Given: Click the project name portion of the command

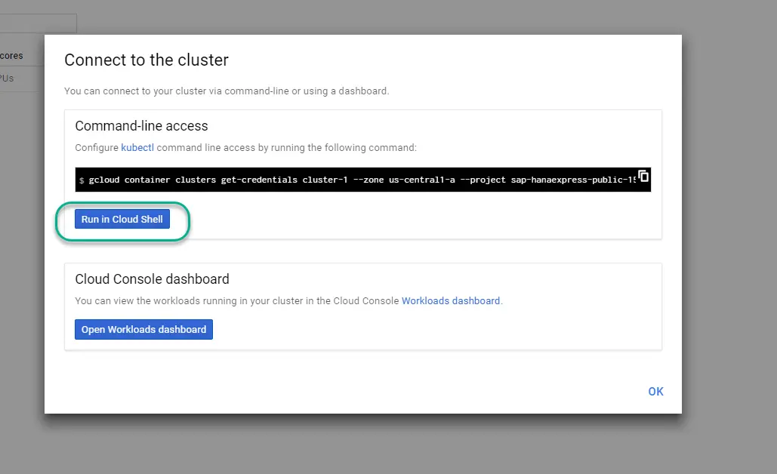Looking at the screenshot, I should tap(573, 180).
